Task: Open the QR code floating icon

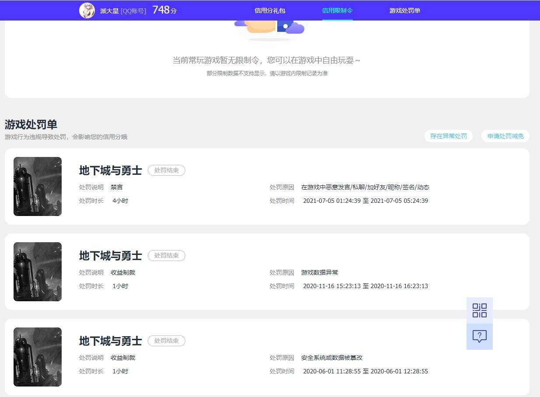Action: tap(480, 310)
